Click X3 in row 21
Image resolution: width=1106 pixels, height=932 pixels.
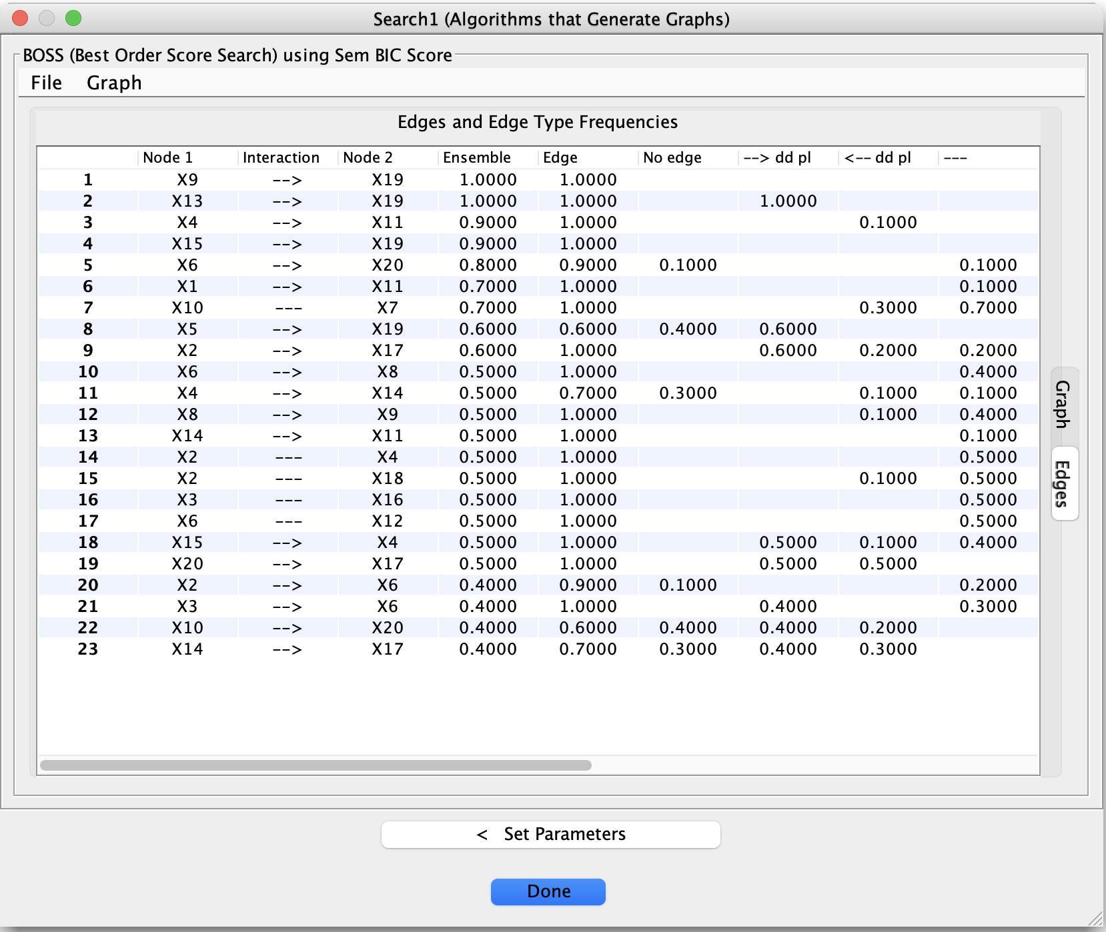pos(187,606)
